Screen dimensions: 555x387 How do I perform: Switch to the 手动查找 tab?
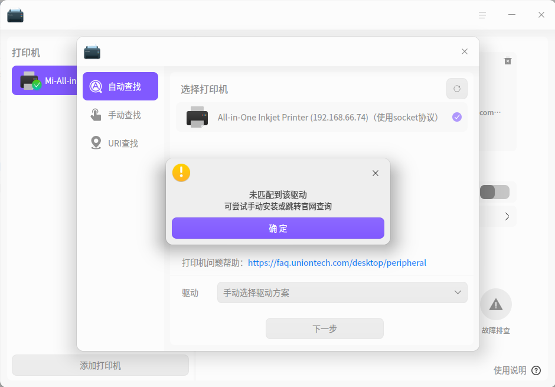pos(120,115)
